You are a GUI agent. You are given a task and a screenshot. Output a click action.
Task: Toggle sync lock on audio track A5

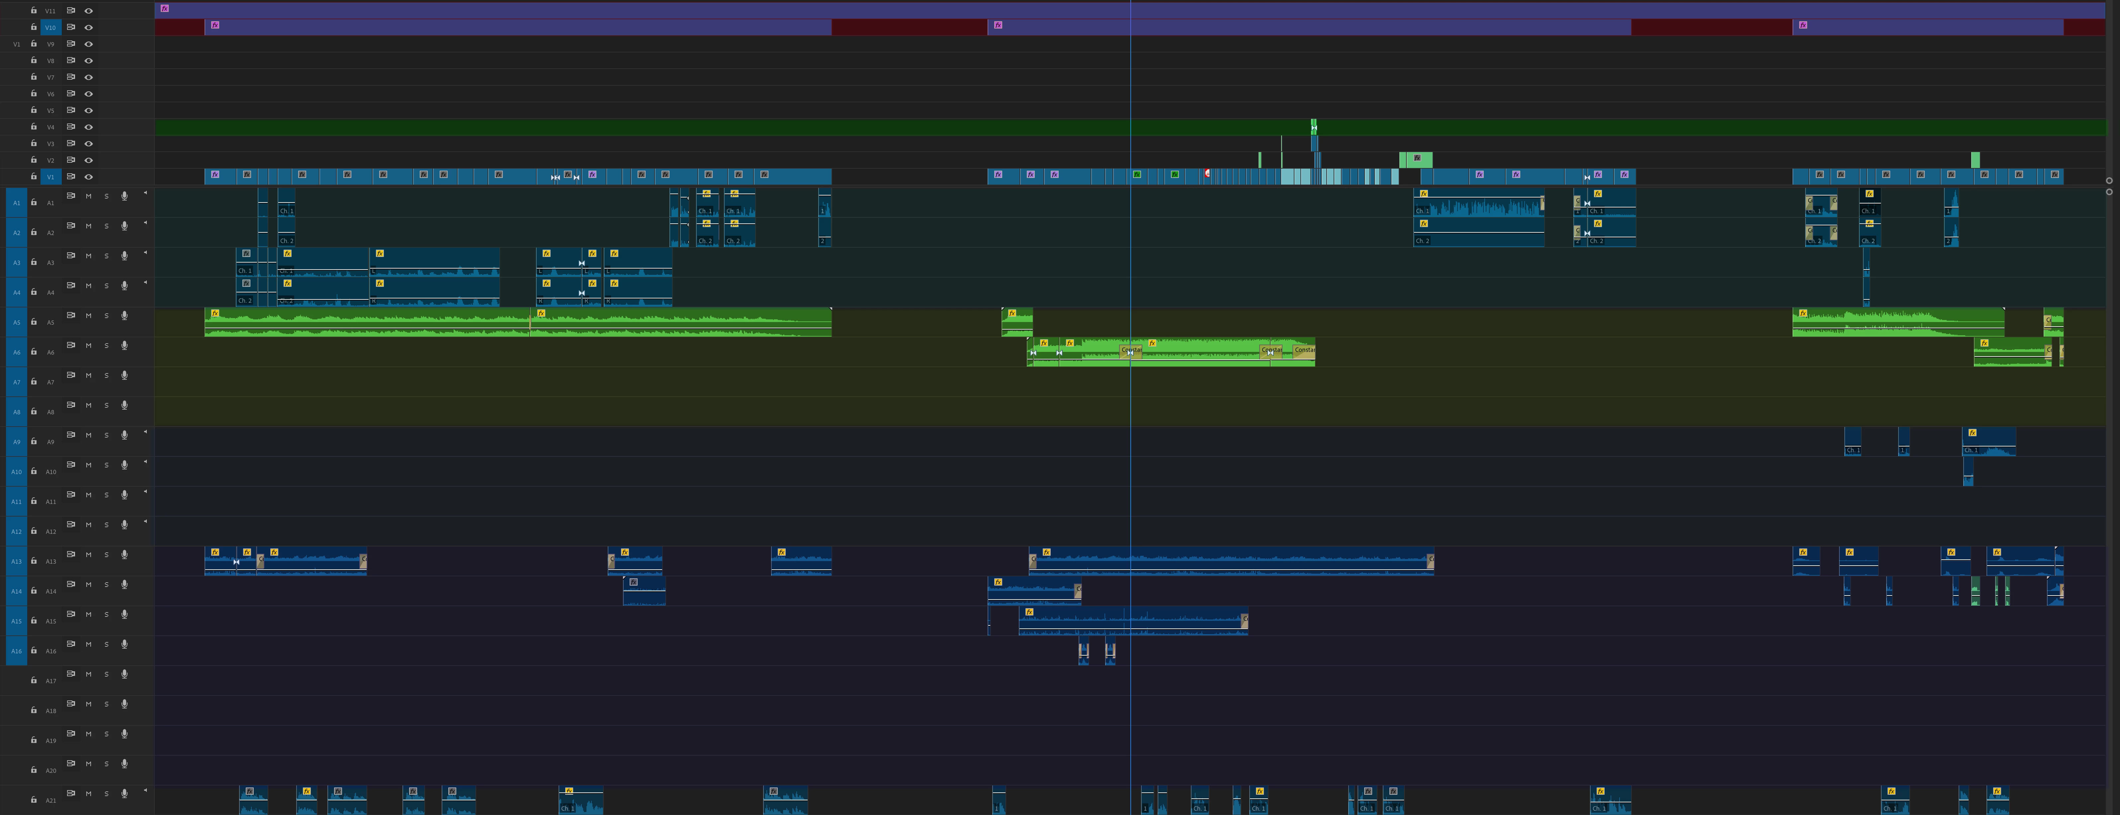[71, 315]
